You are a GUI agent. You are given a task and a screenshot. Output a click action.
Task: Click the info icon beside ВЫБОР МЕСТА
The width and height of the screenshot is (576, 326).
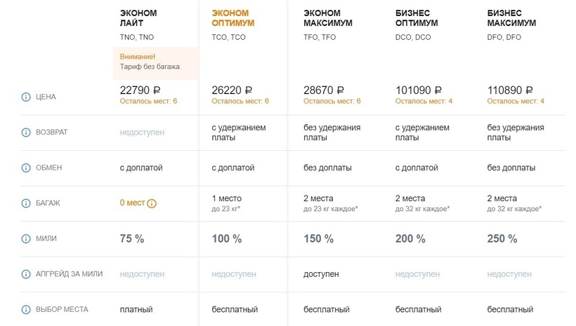[x=26, y=309]
